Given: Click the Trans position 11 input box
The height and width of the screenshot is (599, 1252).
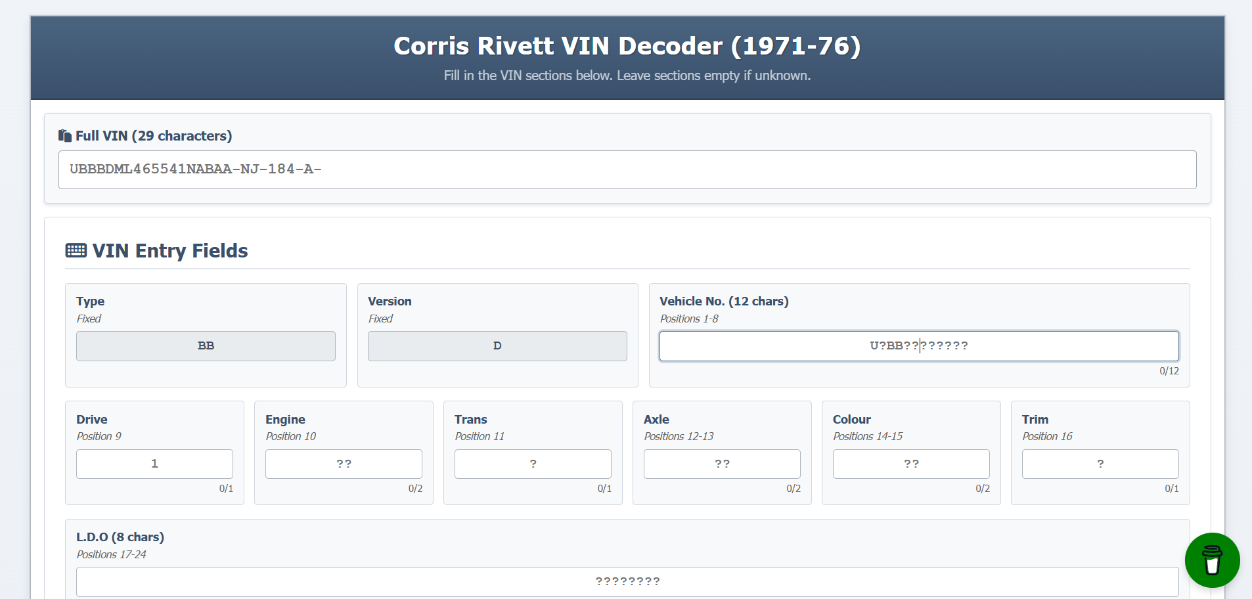Looking at the screenshot, I should pyautogui.click(x=533, y=464).
